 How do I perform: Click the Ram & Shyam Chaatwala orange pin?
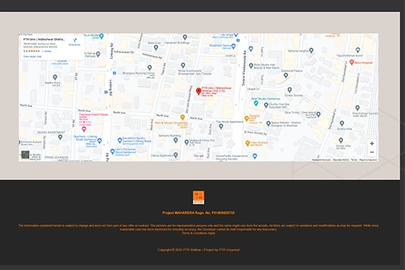[182, 117]
